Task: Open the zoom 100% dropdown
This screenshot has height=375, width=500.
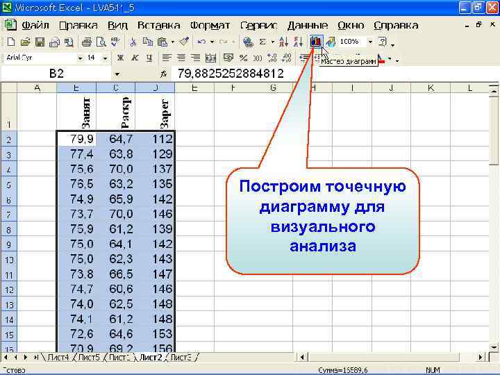Action: click(x=370, y=42)
